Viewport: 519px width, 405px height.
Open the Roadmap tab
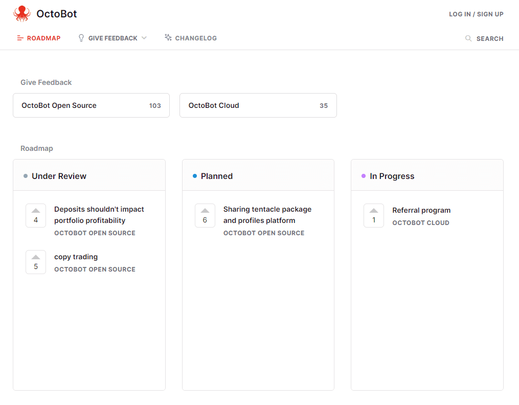(x=39, y=38)
